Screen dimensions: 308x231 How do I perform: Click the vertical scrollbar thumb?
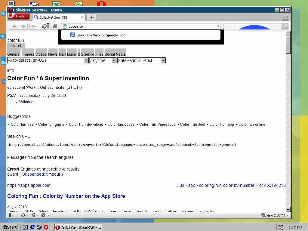point(288,45)
